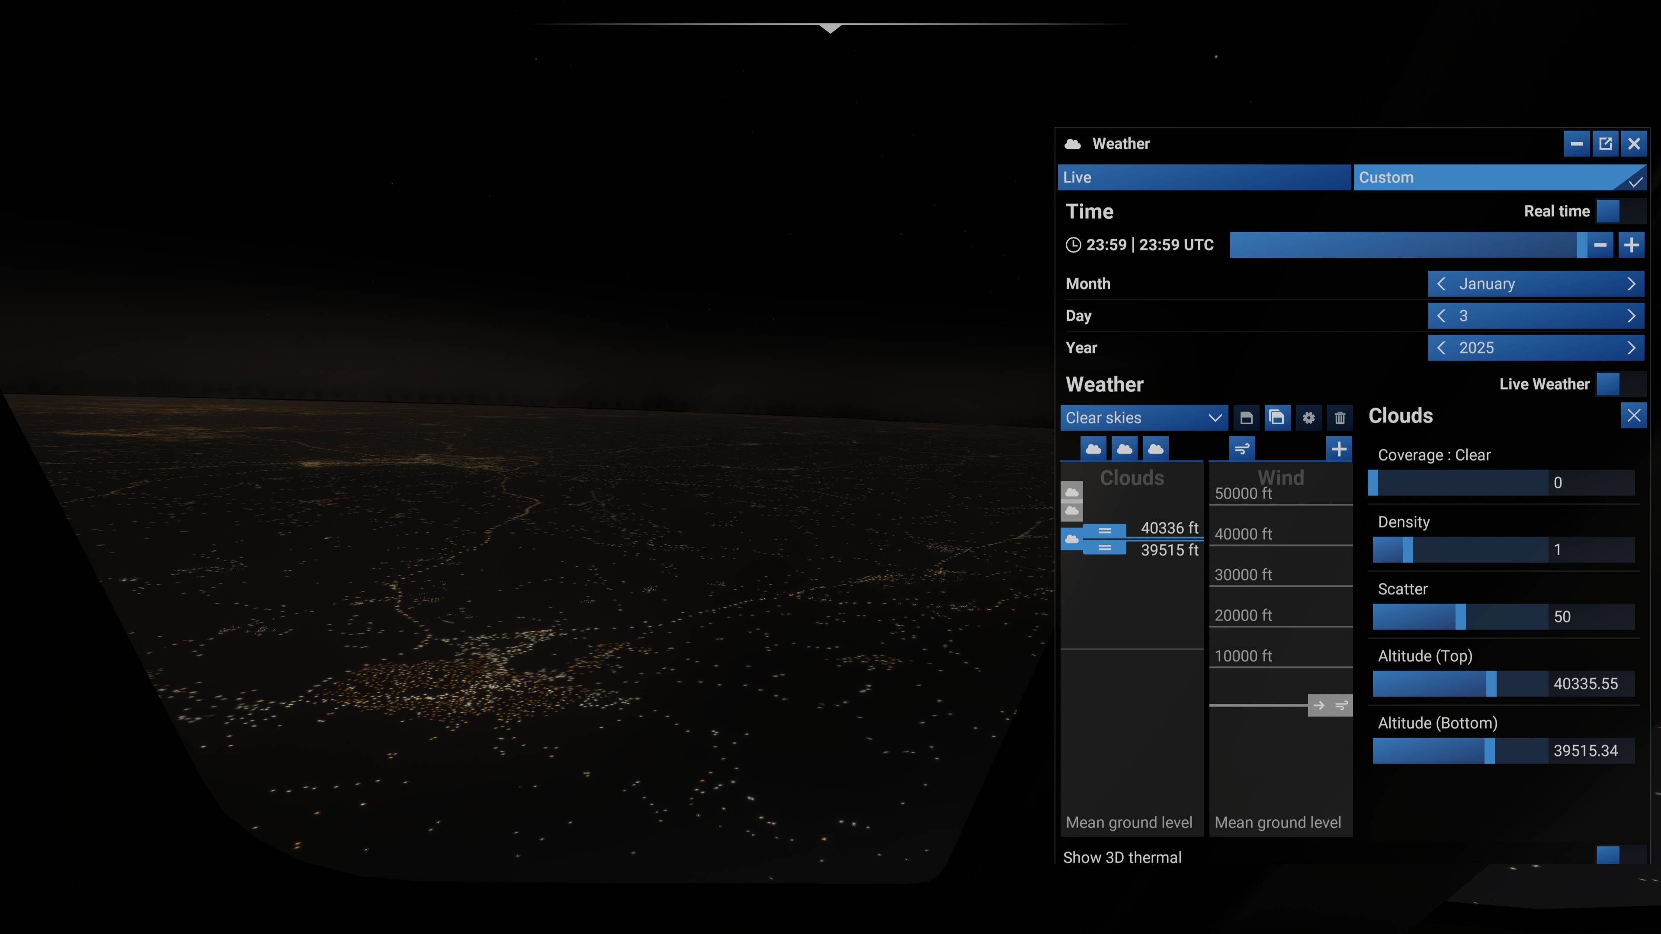Click the save weather preset icon
The width and height of the screenshot is (1661, 934).
pos(1246,418)
